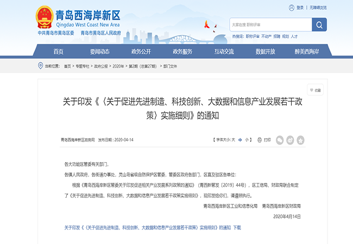The width and height of the screenshot is (353, 244).
Task: Go to 首页 in the breadcrumb
Action: click(67, 66)
